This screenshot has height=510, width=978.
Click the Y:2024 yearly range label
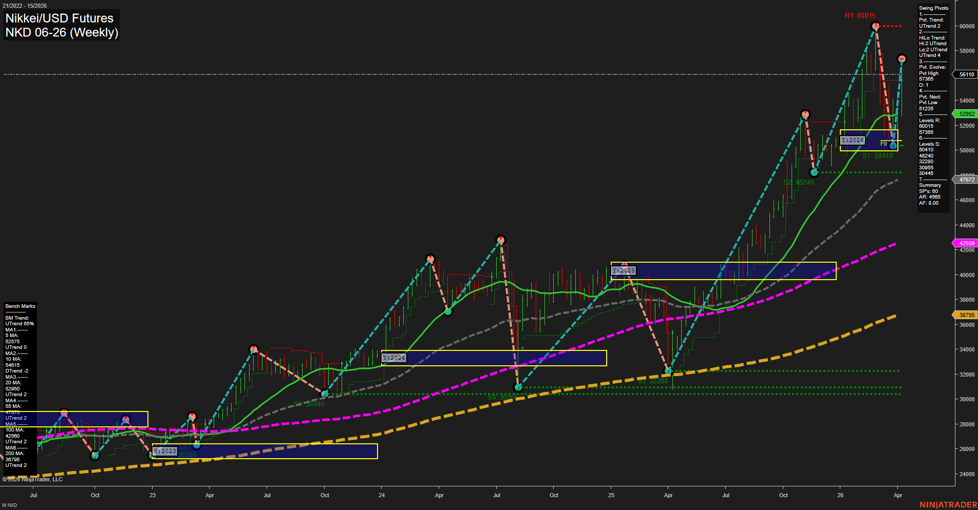tap(394, 358)
